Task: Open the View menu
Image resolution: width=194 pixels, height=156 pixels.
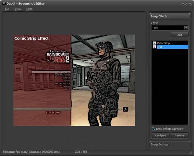Action: (18, 9)
